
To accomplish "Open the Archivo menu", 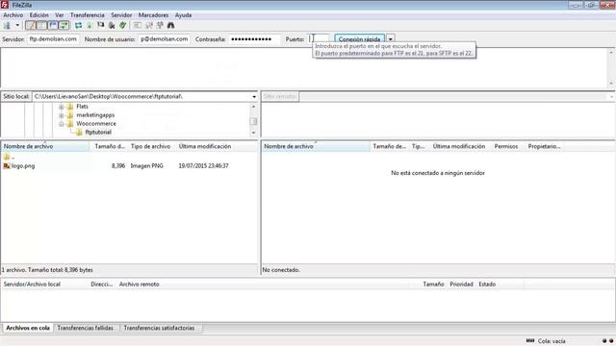I will click(x=13, y=15).
